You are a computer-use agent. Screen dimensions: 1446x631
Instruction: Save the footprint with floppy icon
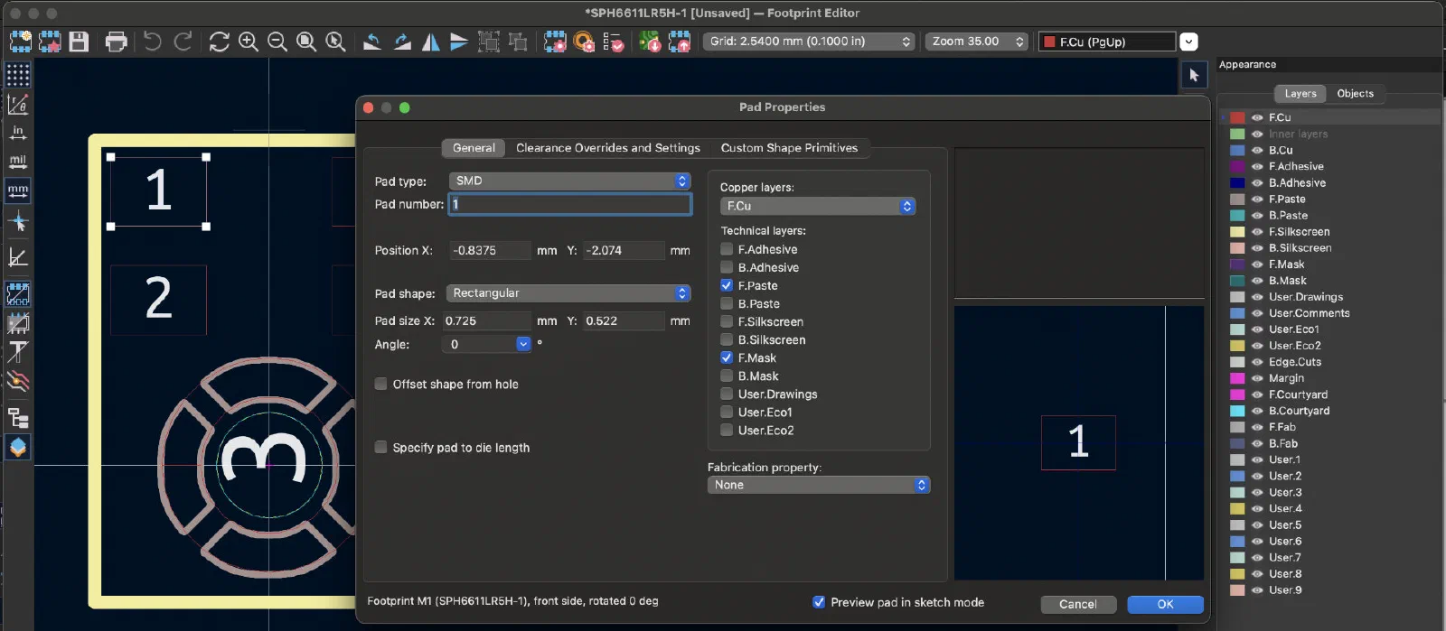click(79, 42)
